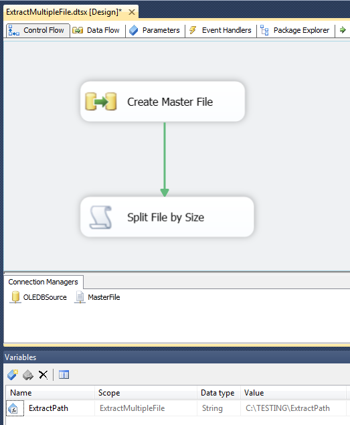Click the Scope column header
350x425 pixels.
click(146, 393)
